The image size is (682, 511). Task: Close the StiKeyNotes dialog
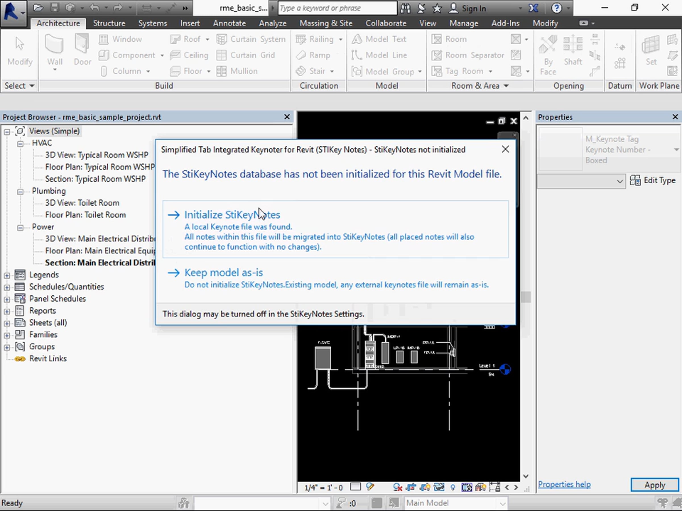[505, 149]
